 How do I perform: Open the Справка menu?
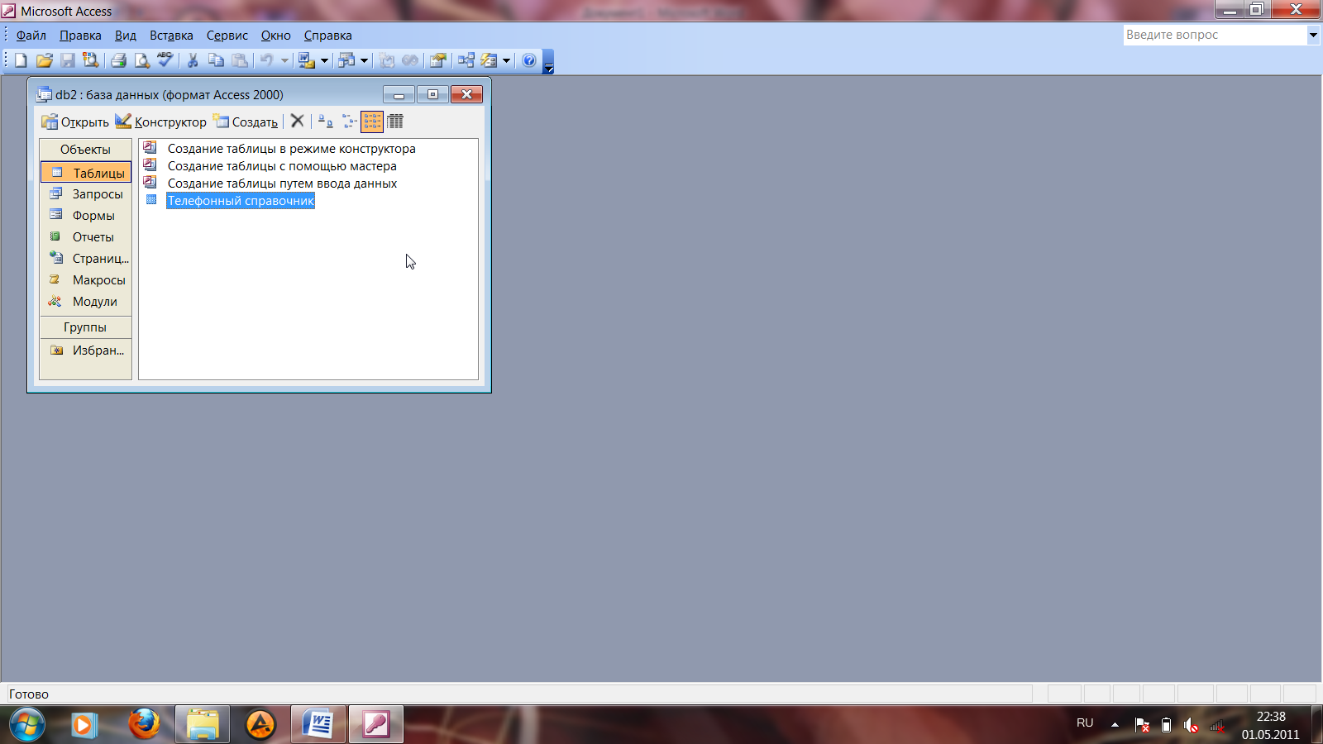click(328, 36)
